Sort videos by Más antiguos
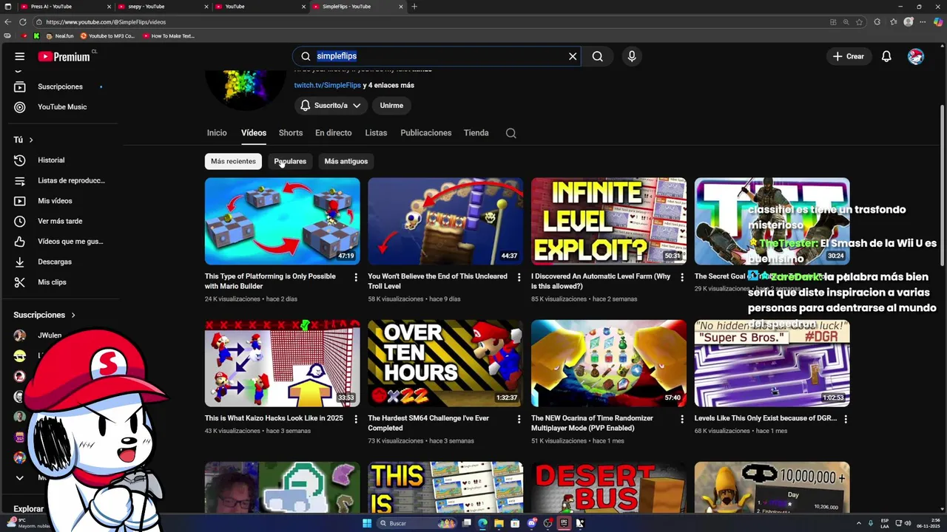The height and width of the screenshot is (532, 947). (x=346, y=161)
